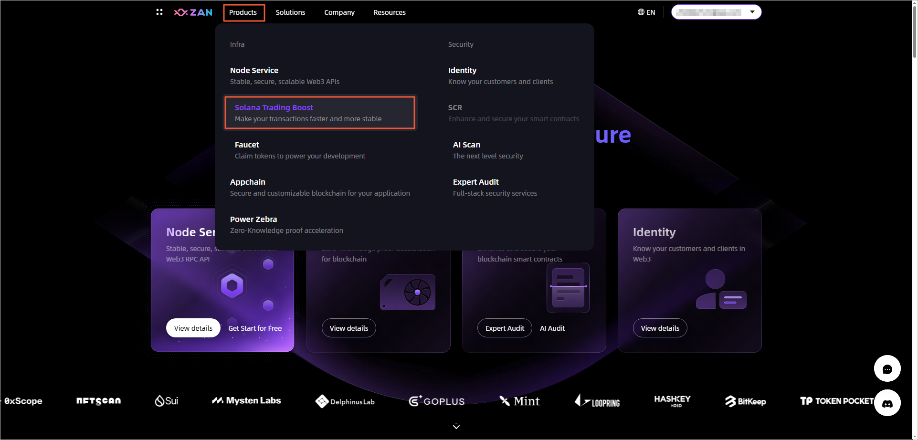Viewport: 918px width, 440px height.
Task: Open the Company menu
Action: coord(339,12)
